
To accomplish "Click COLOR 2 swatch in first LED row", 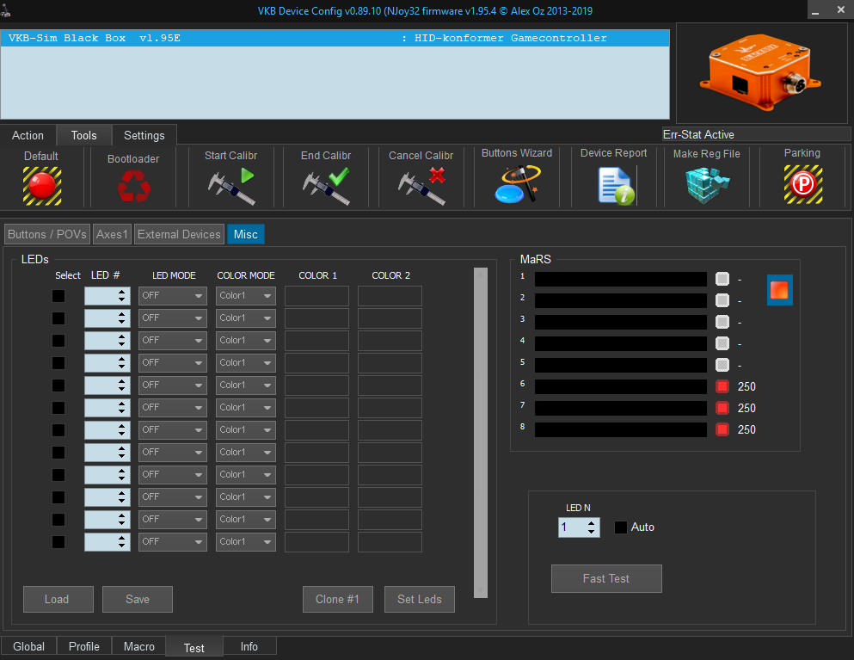I will coord(390,296).
